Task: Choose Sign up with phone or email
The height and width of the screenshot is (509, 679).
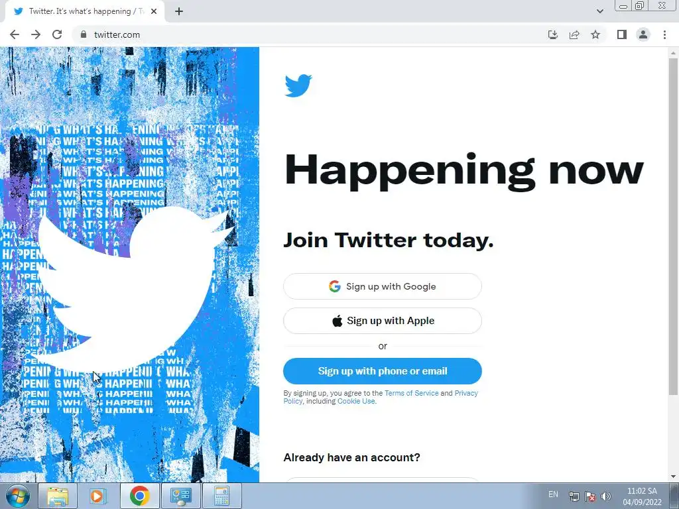Action: pos(383,371)
